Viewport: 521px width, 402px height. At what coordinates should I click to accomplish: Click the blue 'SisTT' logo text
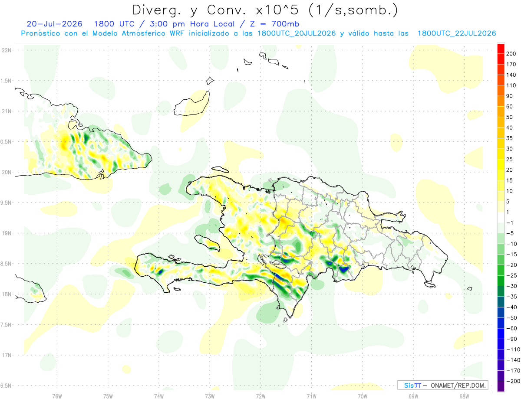tap(412, 385)
